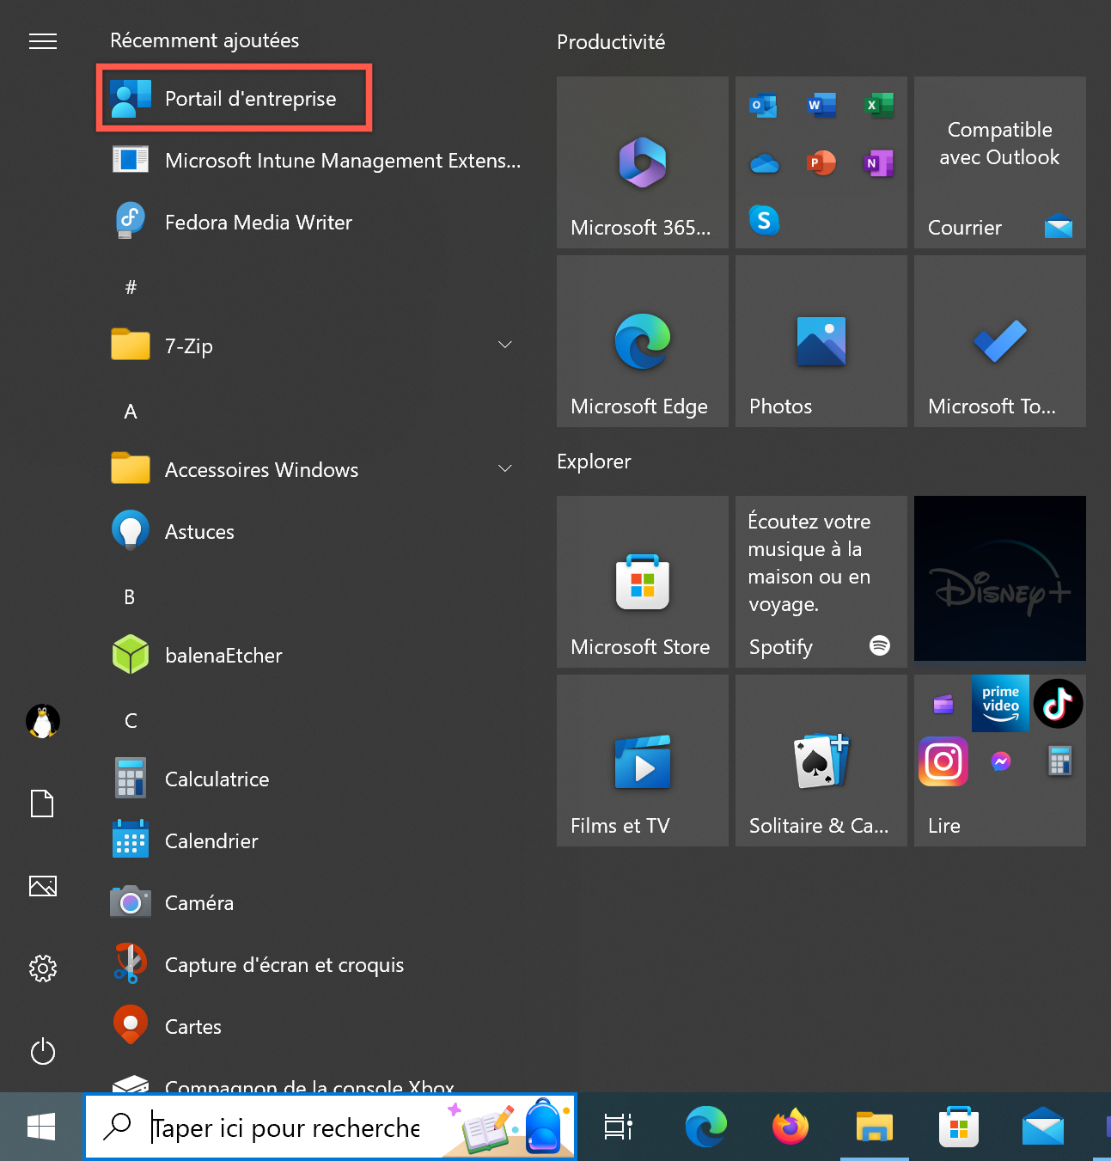Open the Solitaire & Casual Games tile
Viewport: 1111px width, 1161px height.
821,761
